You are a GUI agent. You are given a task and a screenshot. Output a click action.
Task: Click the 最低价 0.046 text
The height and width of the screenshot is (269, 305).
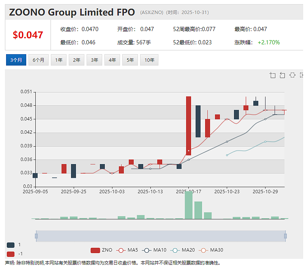(x=78, y=42)
